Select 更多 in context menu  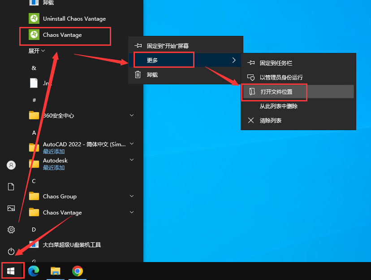coord(185,60)
